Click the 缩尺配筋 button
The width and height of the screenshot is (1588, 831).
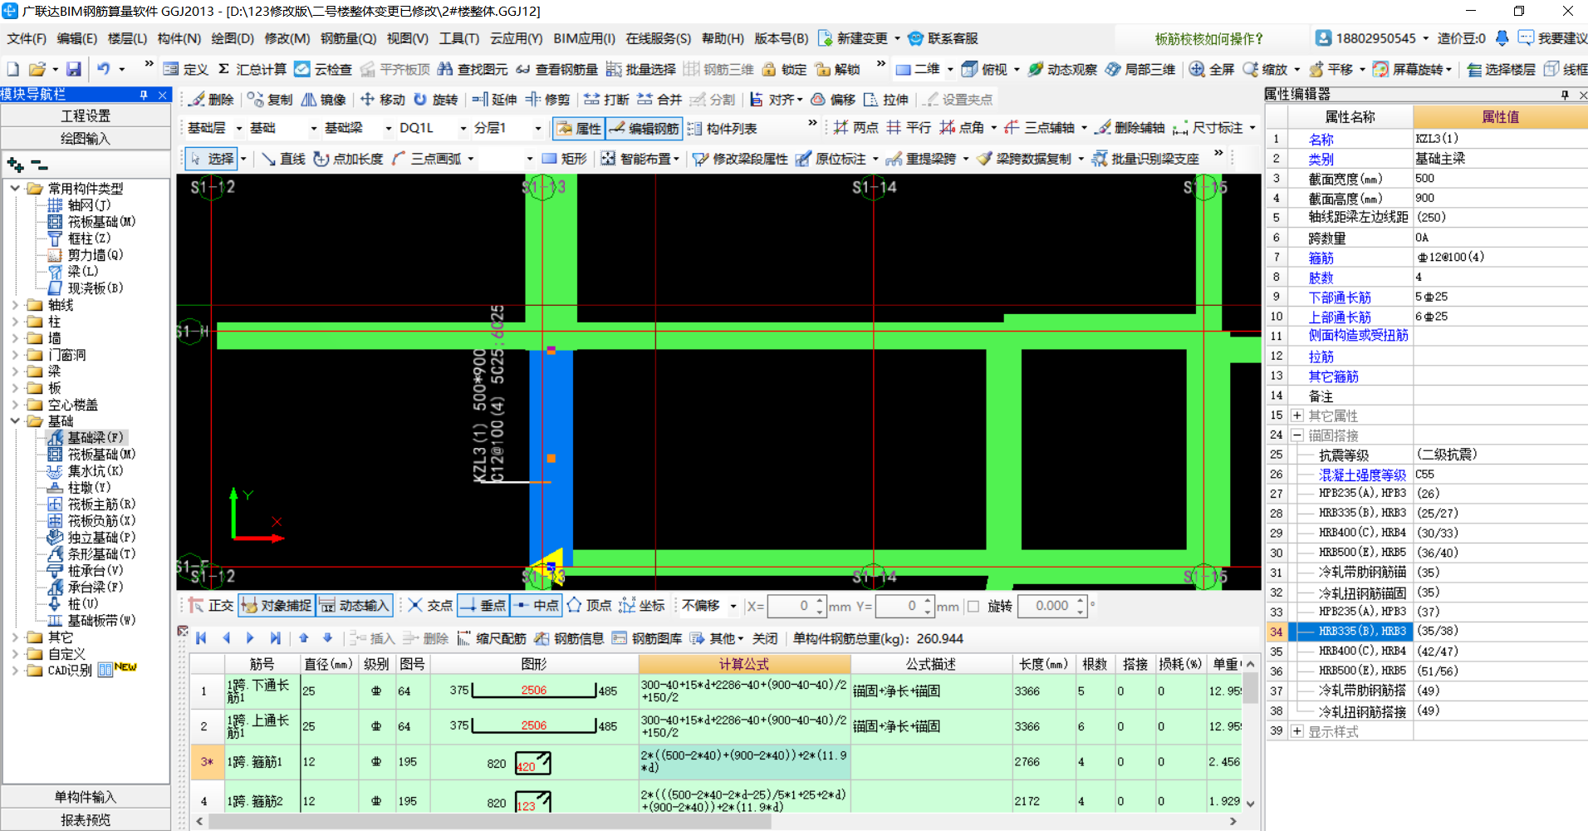click(x=492, y=638)
